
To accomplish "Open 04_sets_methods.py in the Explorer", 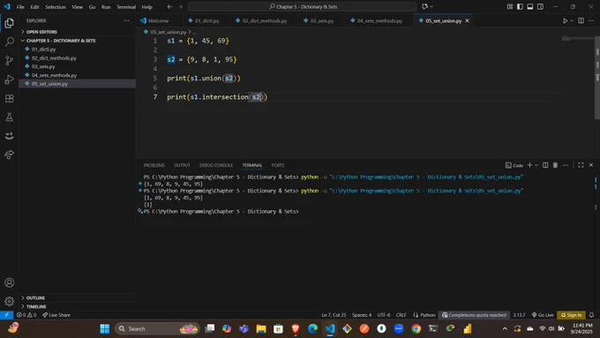I will point(54,75).
